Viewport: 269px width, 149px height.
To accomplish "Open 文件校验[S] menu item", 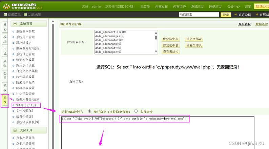I will 24,111.
